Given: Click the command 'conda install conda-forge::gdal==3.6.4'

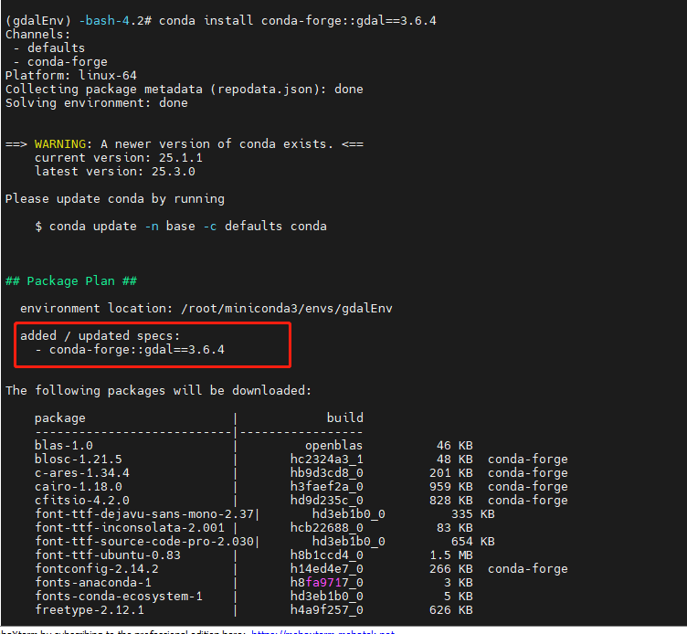Looking at the screenshot, I should [298, 21].
